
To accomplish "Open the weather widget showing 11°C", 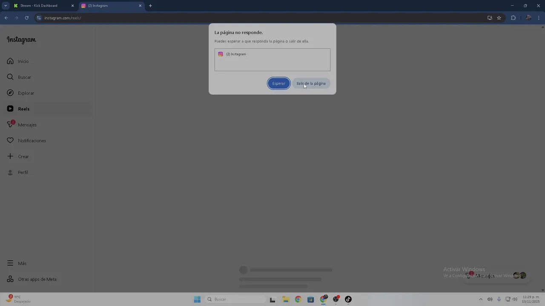I will coord(19,299).
